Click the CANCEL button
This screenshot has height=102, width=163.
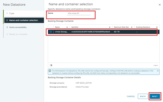click(x=131, y=96)
